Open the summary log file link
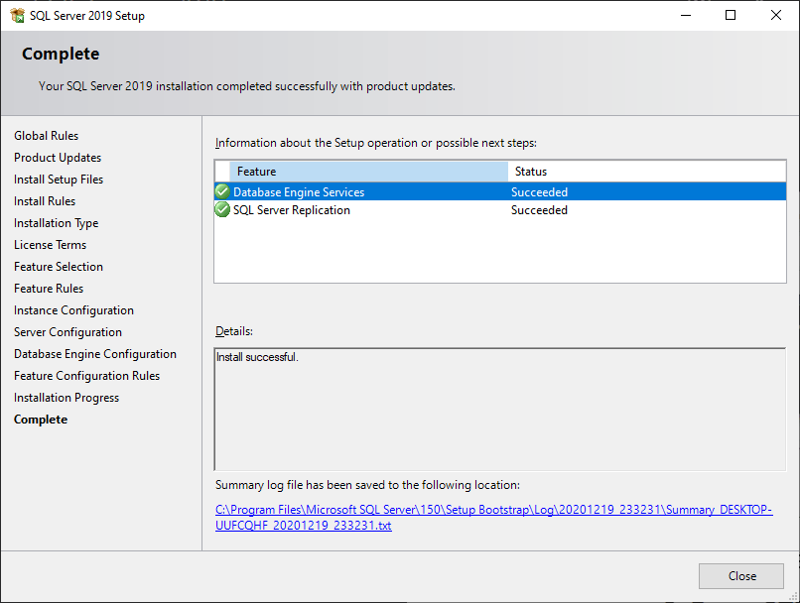The height and width of the screenshot is (603, 800). (x=493, y=510)
